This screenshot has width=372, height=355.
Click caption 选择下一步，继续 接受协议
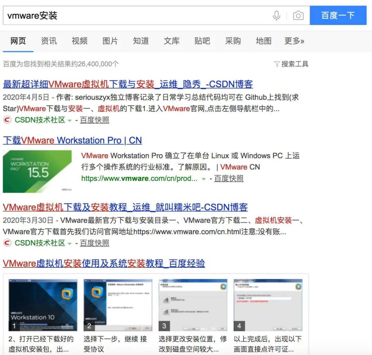pos(115,344)
